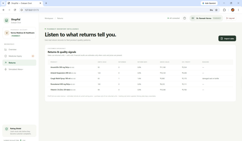The height and width of the screenshot is (141, 242).
Task: Click the Returned column header
Action: coord(122,62)
